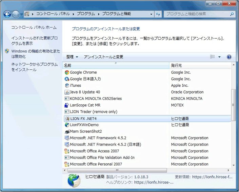
Task: Select the Java 8 Update 40 icon
Action: (67, 92)
